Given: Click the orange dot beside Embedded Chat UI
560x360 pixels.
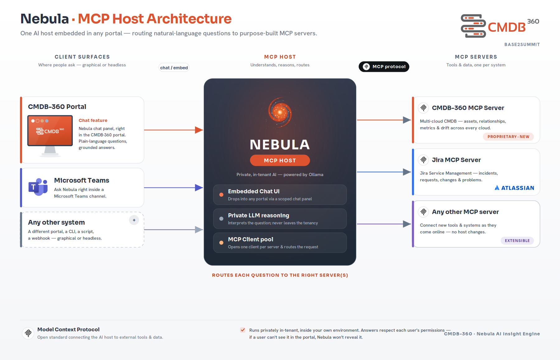Looking at the screenshot, I should click(x=221, y=195).
